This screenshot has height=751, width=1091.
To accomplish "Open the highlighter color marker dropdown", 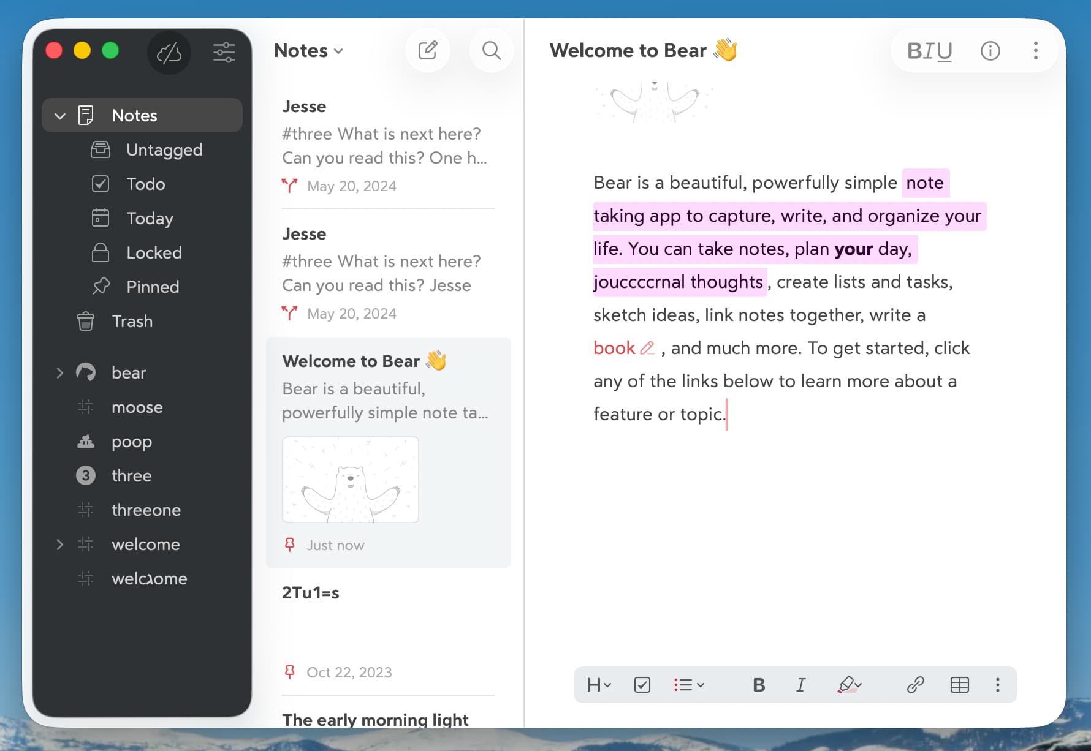I will coord(850,684).
